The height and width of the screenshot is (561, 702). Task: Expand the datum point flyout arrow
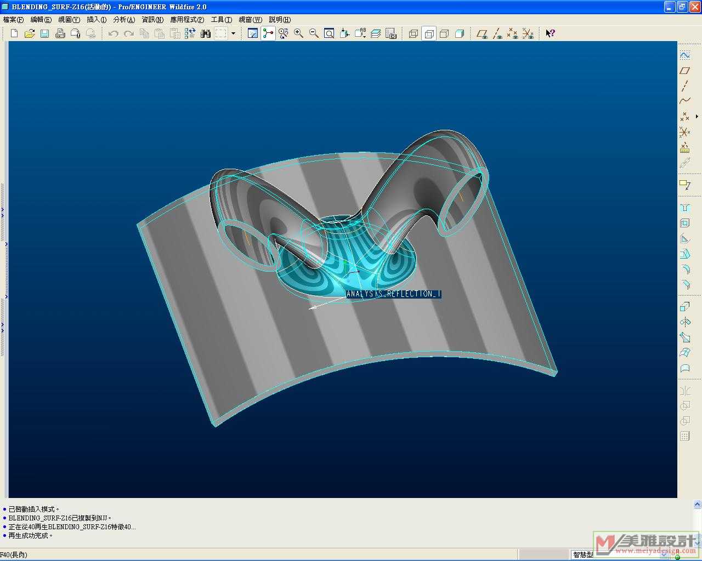697,117
